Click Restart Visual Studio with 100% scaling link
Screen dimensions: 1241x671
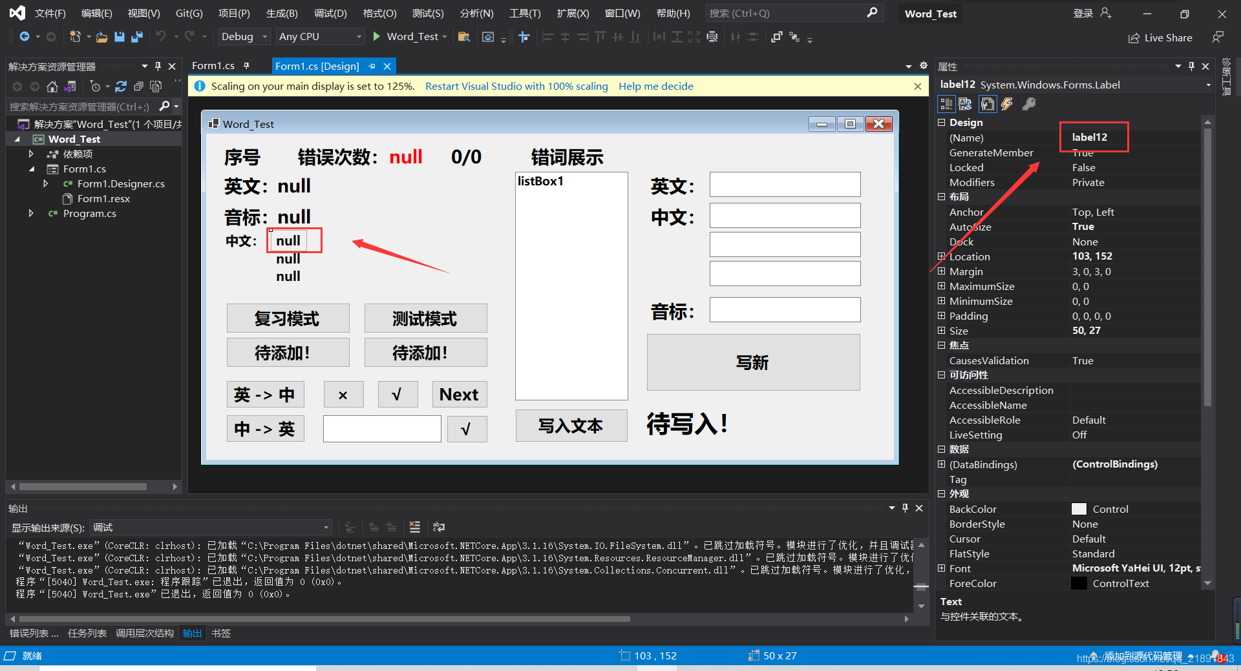516,86
